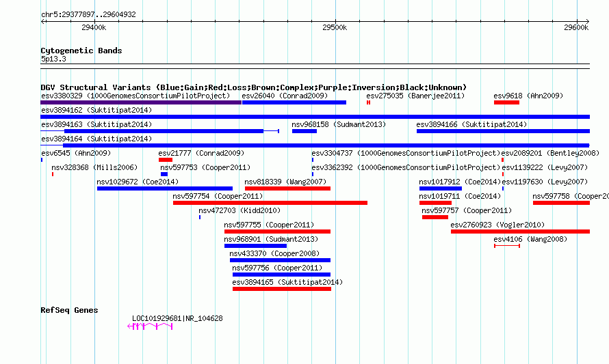Select the Cytogenetic Bands track title
The width and height of the screenshot is (609, 364).
pyautogui.click(x=81, y=51)
